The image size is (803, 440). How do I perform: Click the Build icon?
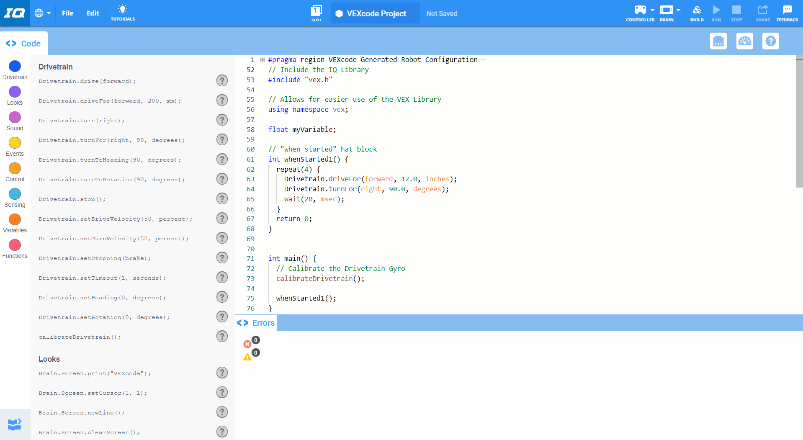(697, 13)
